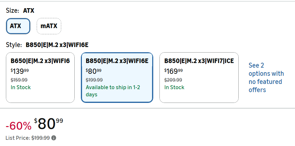Select the ATX size option

tap(18, 26)
